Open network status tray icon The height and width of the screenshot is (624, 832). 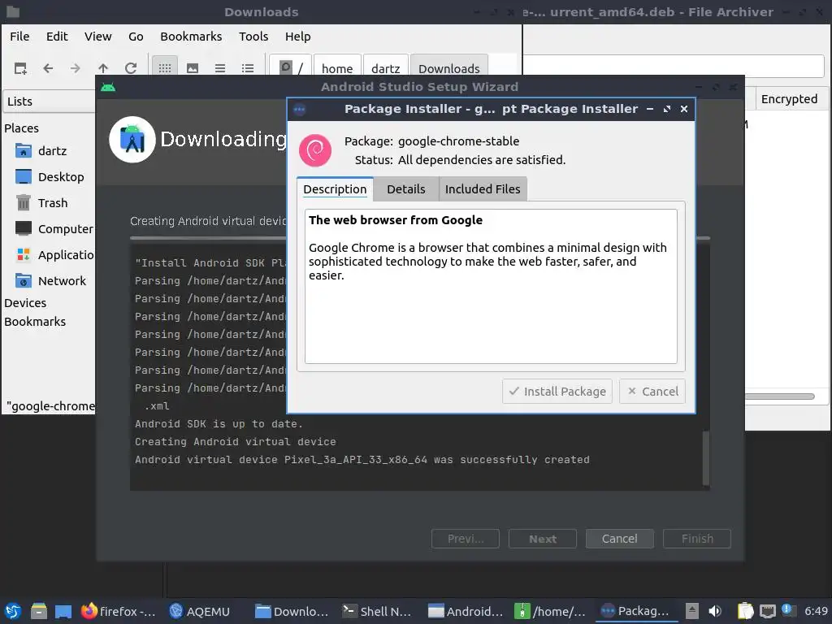point(767,611)
